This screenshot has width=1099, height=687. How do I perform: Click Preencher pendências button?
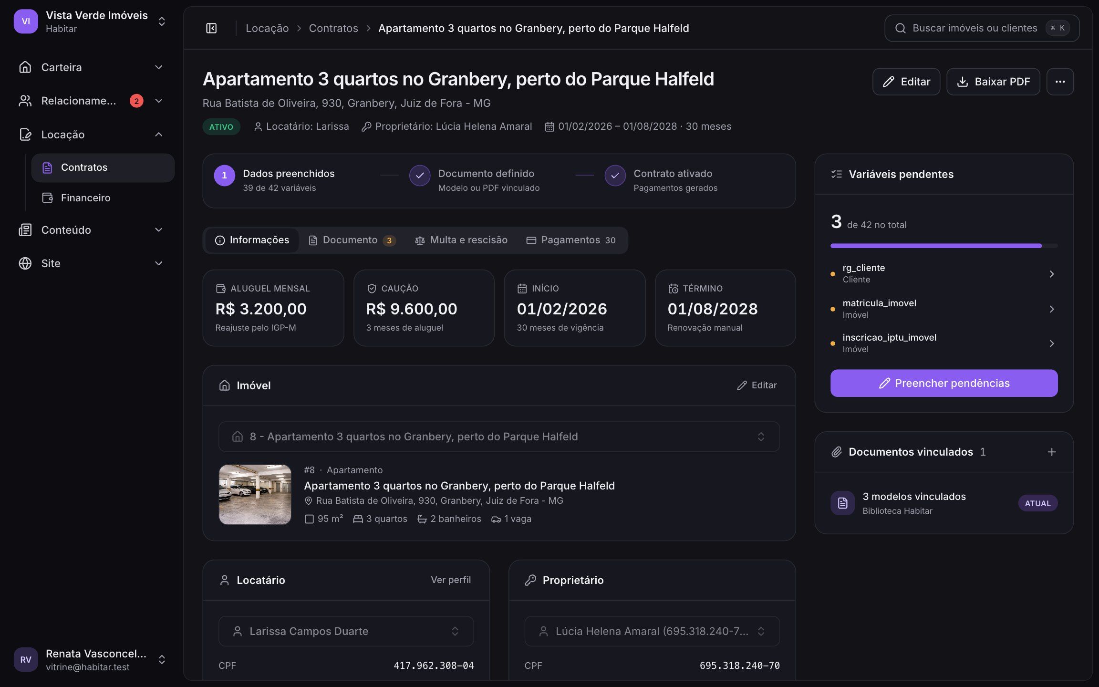tap(944, 383)
